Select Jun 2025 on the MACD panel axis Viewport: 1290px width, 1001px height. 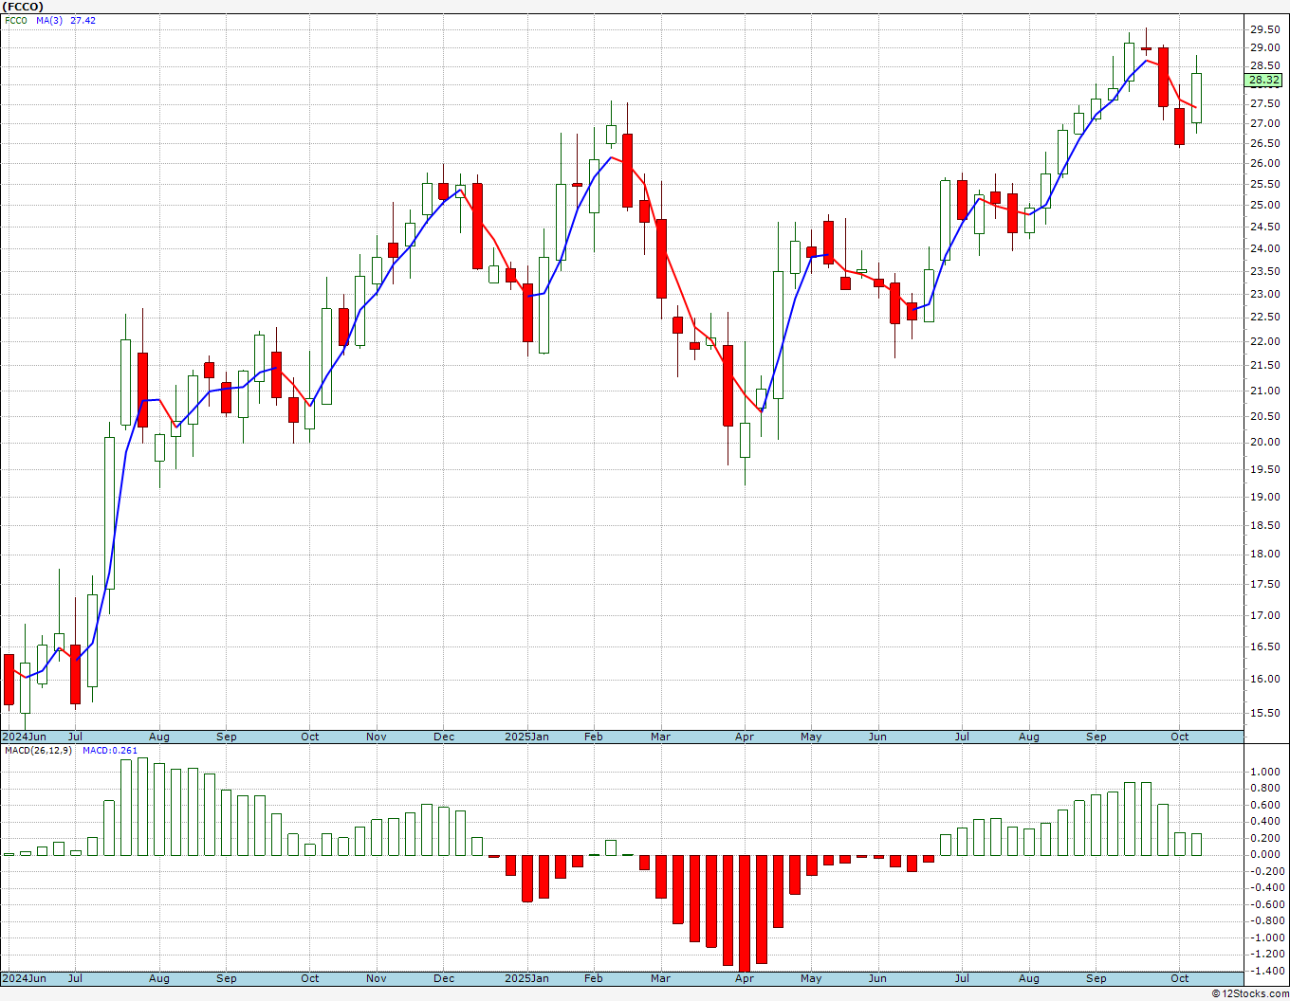(877, 978)
